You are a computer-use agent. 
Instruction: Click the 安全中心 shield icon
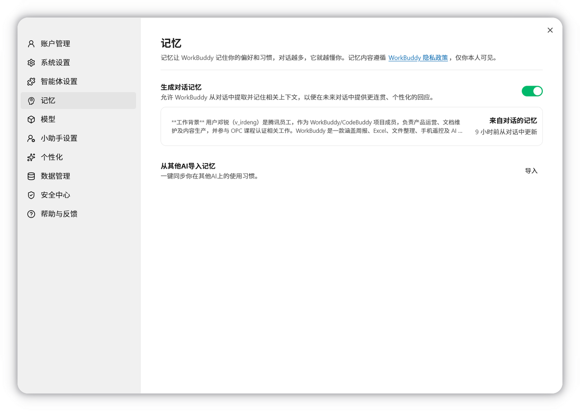tap(31, 195)
